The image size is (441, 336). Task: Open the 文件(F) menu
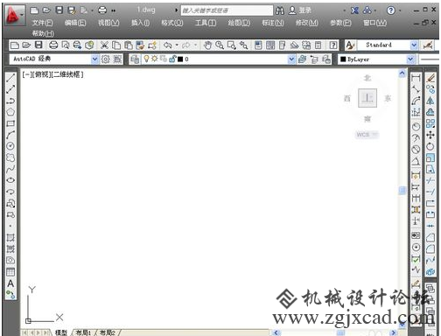tap(42, 23)
